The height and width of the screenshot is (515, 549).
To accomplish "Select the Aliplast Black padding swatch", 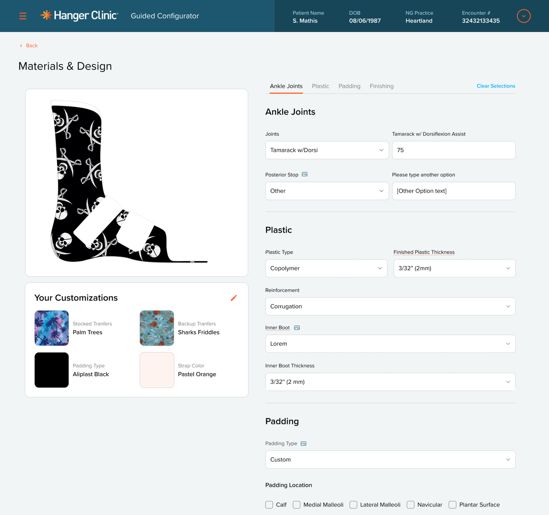I will point(51,370).
